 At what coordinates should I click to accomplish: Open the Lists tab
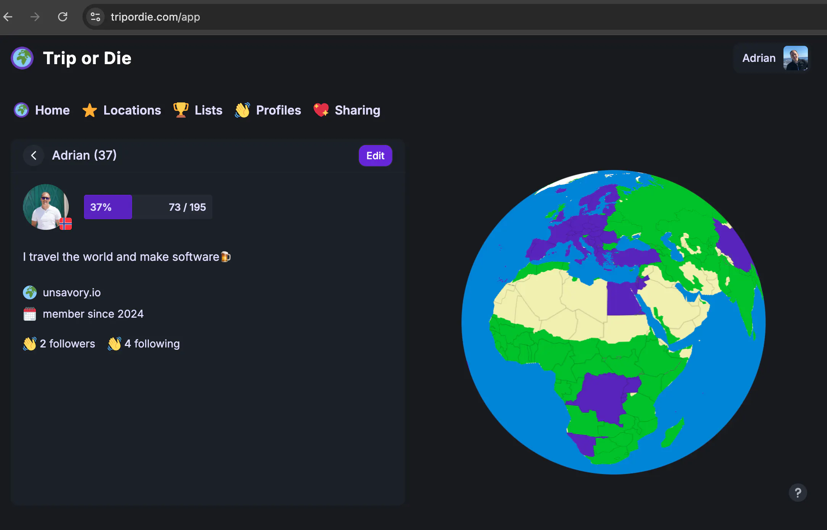[x=198, y=110]
